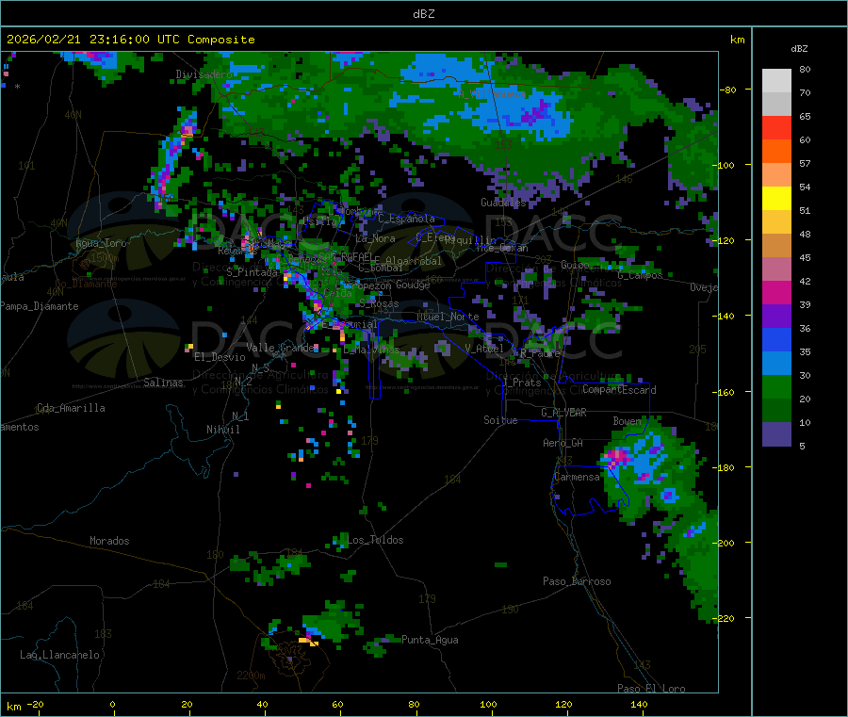The image size is (848, 717).
Task: Select the red 65 dBZ legend color
Action: click(776, 127)
